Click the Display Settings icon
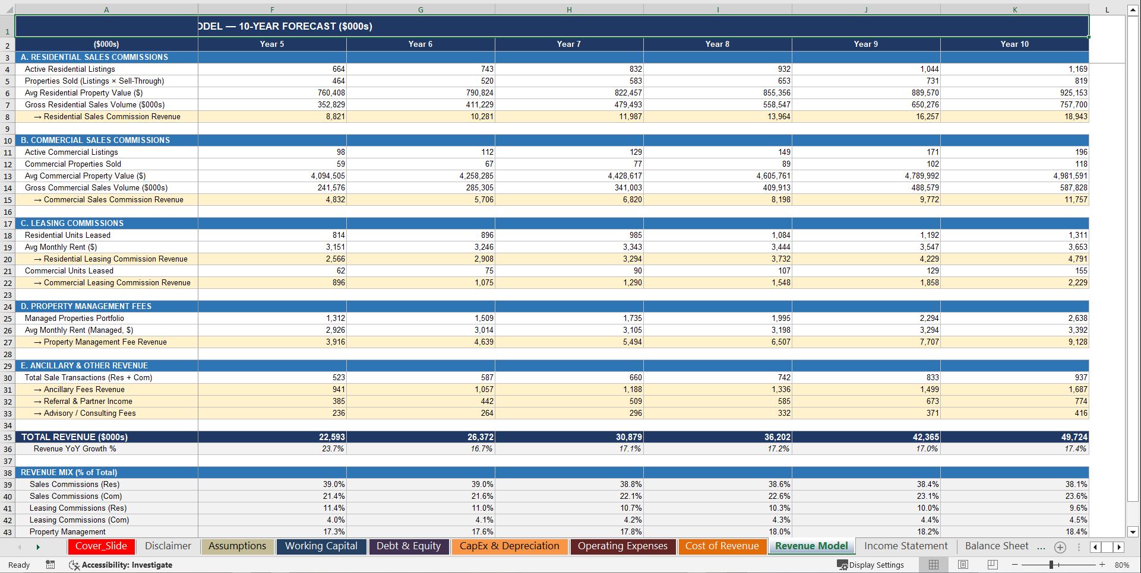The width and height of the screenshot is (1141, 573). [843, 565]
